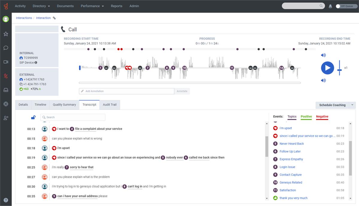The width and height of the screenshot is (359, 206).
Task: Open the chat icon in the sidebar
Action: tap(6, 48)
